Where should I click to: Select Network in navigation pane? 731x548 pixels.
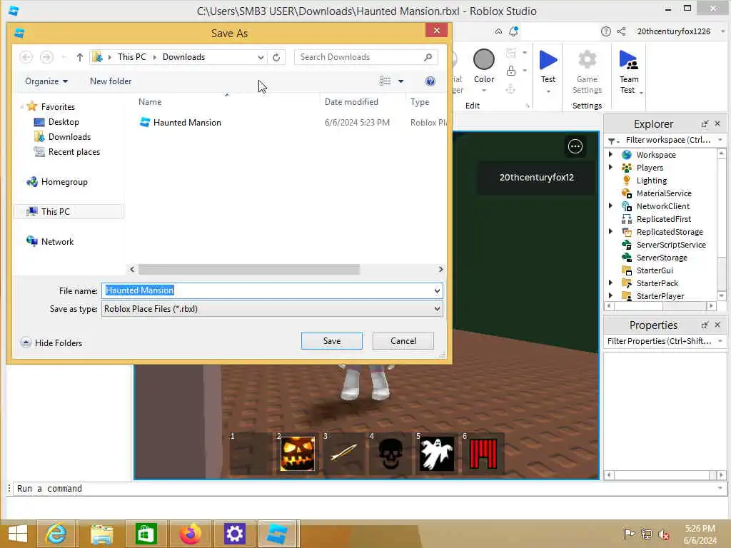point(51,241)
